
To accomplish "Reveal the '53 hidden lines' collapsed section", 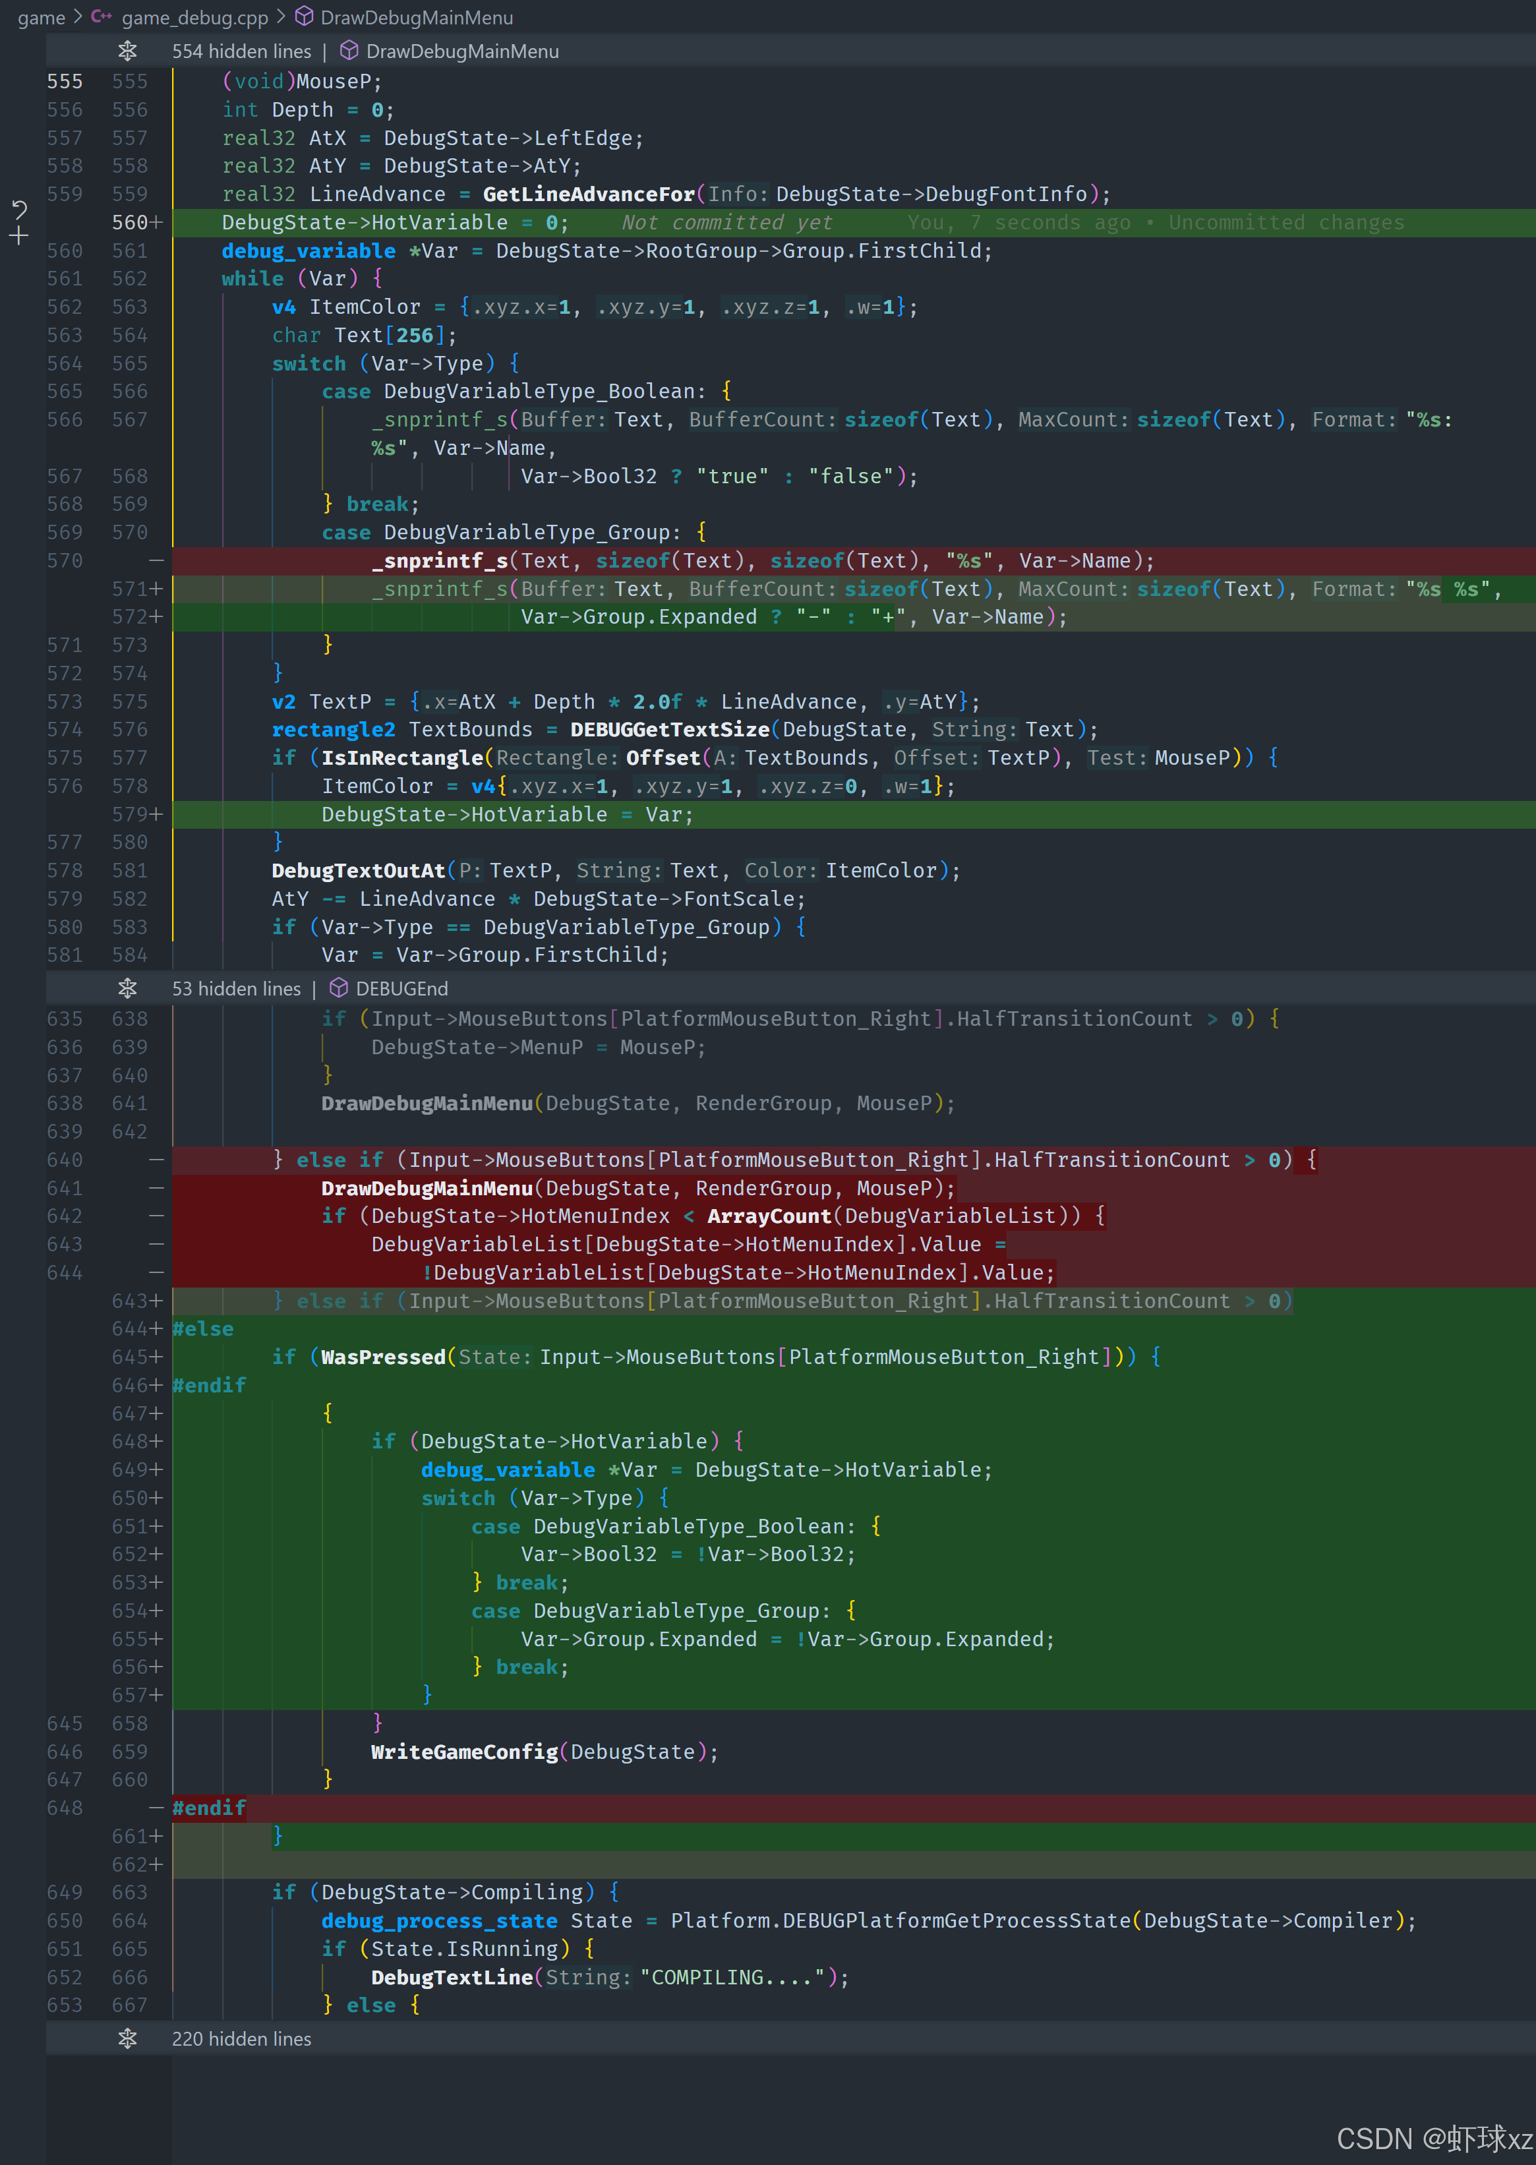I will (x=235, y=988).
